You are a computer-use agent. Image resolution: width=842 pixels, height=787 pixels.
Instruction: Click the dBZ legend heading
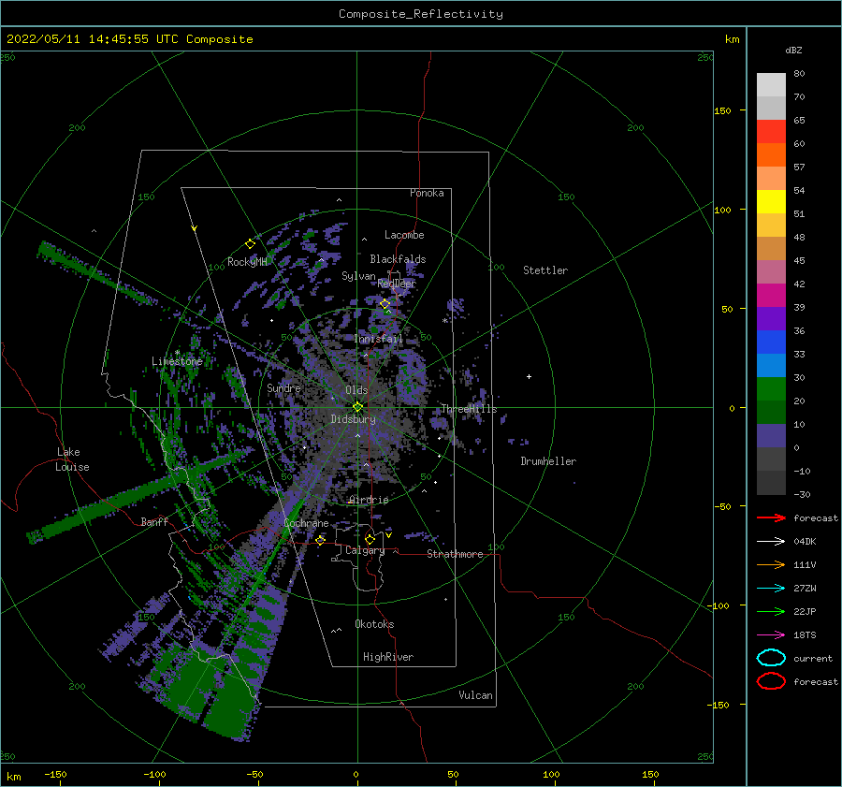[x=793, y=50]
